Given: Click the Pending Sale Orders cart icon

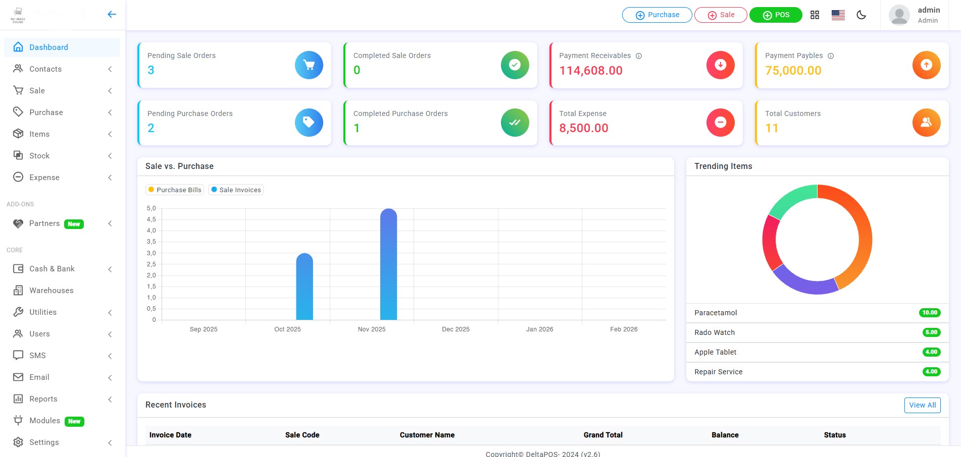Looking at the screenshot, I should click(x=309, y=65).
